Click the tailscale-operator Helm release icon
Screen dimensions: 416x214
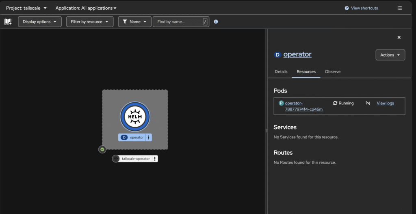[116, 159]
